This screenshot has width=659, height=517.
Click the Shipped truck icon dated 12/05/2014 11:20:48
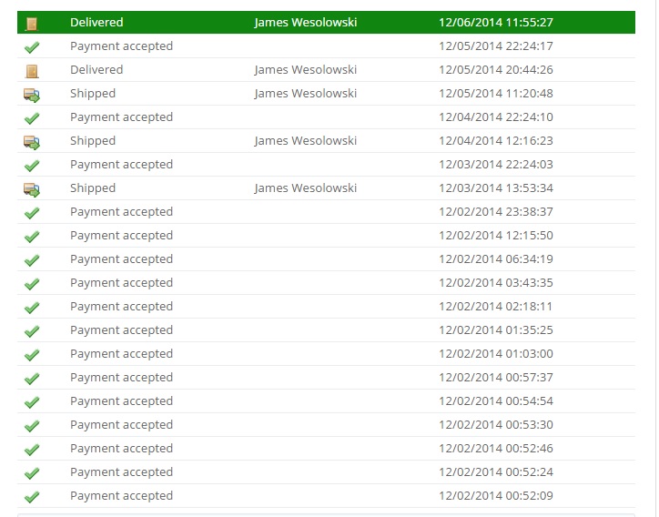click(x=32, y=95)
